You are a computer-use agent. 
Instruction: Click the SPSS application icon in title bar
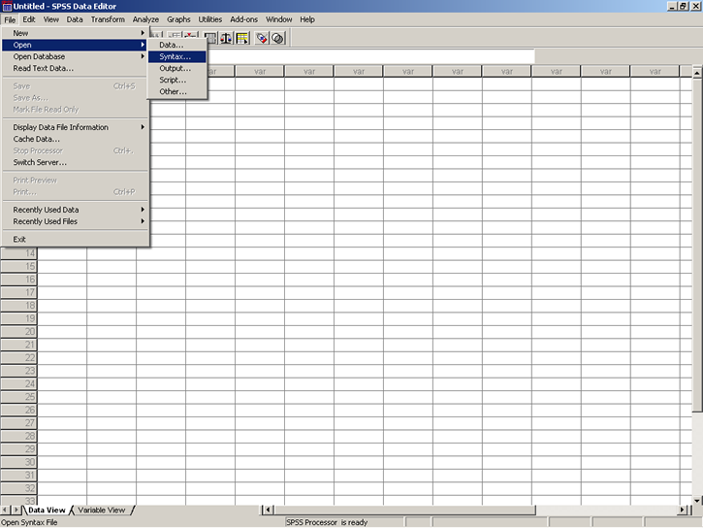click(x=6, y=6)
